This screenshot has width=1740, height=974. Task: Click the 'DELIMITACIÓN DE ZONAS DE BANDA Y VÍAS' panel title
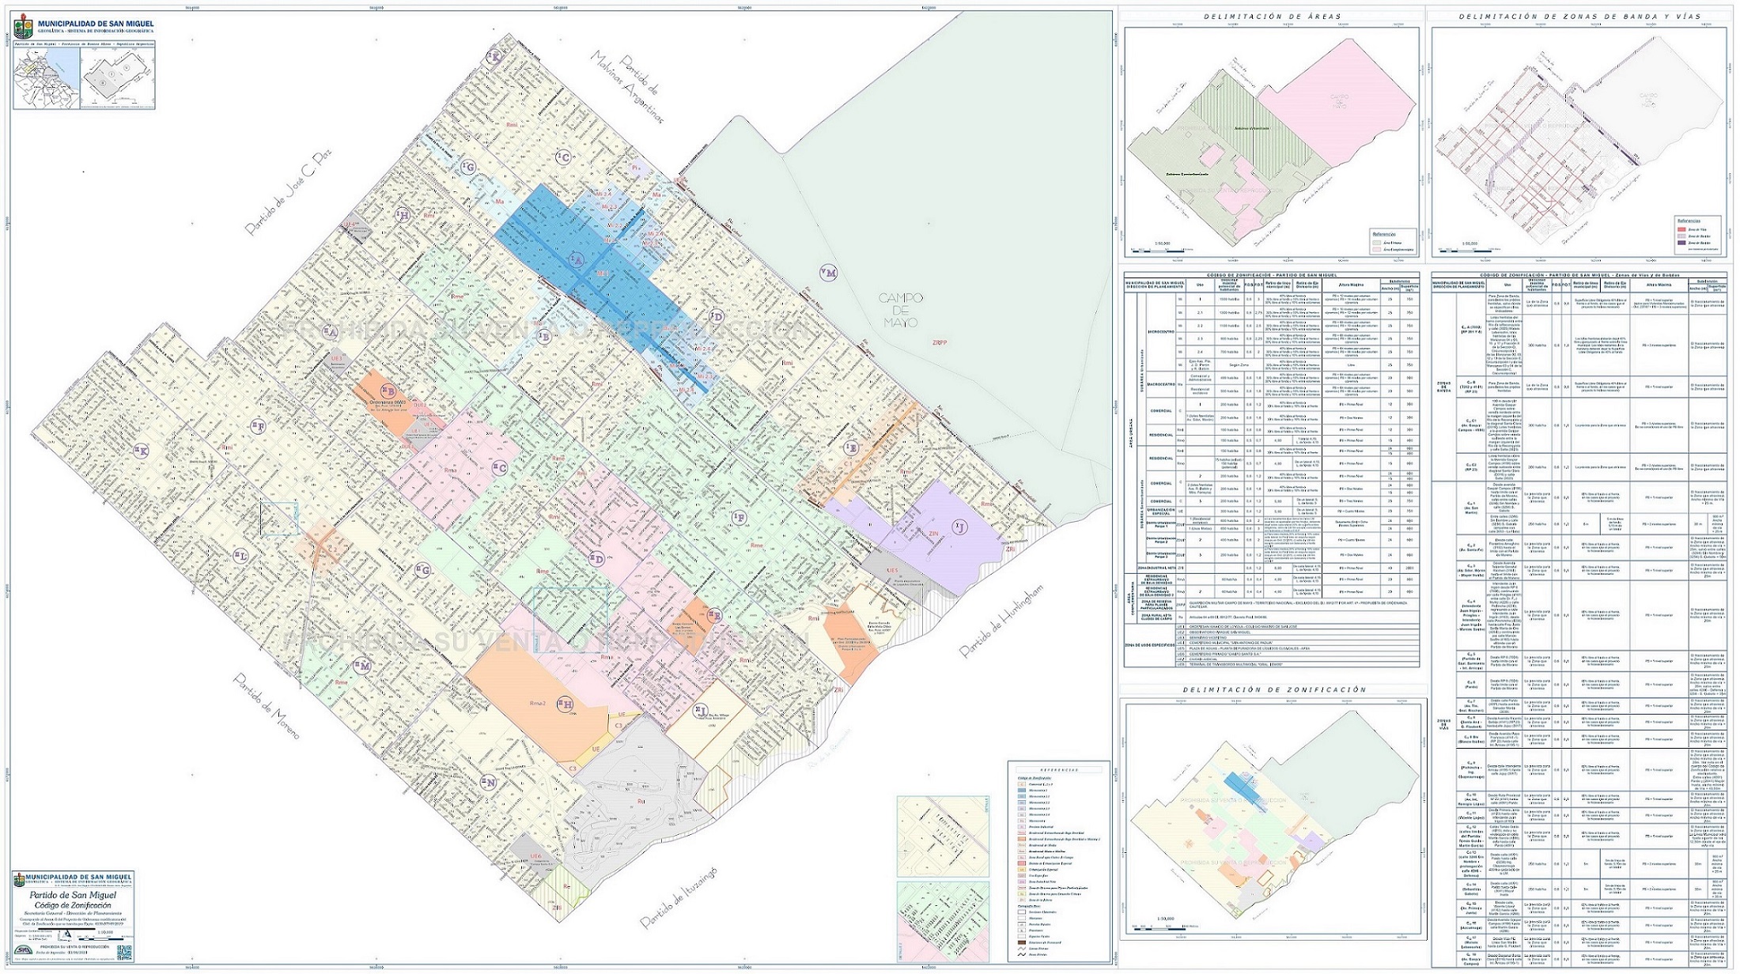tap(1581, 16)
